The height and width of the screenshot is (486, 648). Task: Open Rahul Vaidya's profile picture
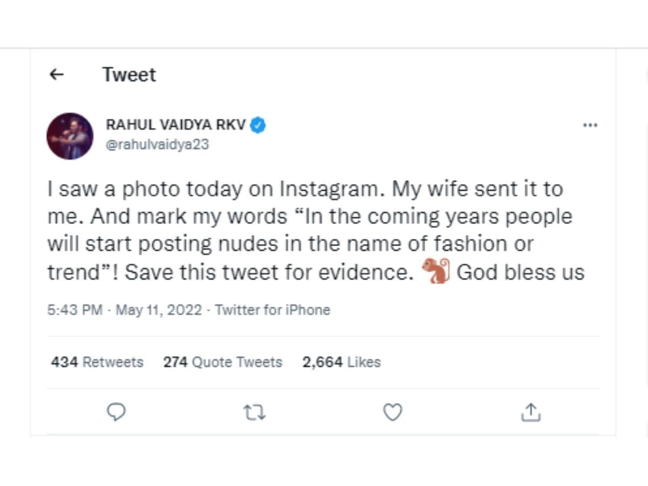pos(70,136)
